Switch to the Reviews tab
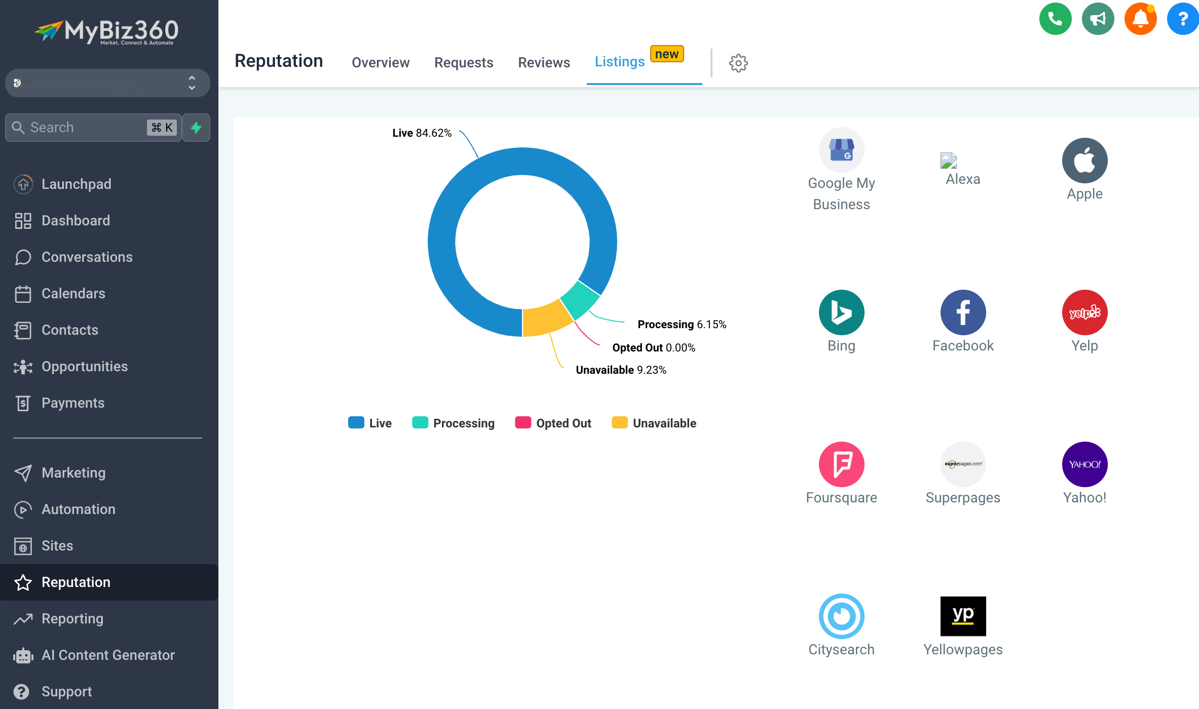 click(x=544, y=62)
